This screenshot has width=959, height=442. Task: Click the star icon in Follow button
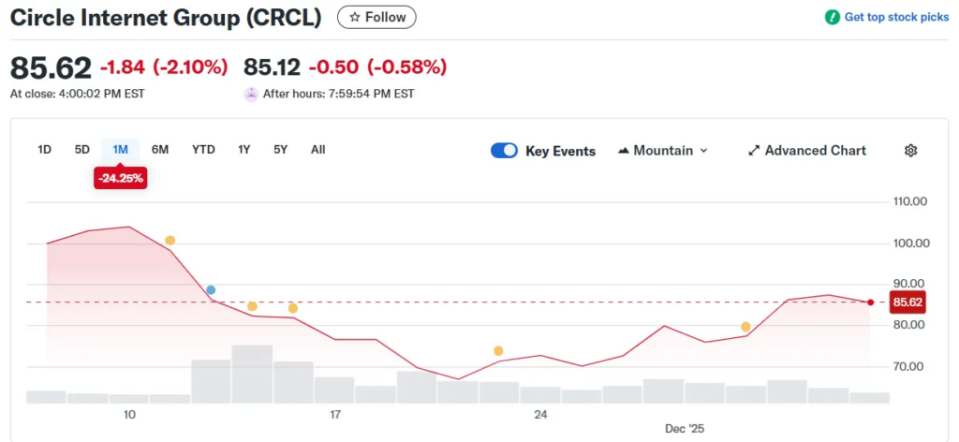coord(355,17)
